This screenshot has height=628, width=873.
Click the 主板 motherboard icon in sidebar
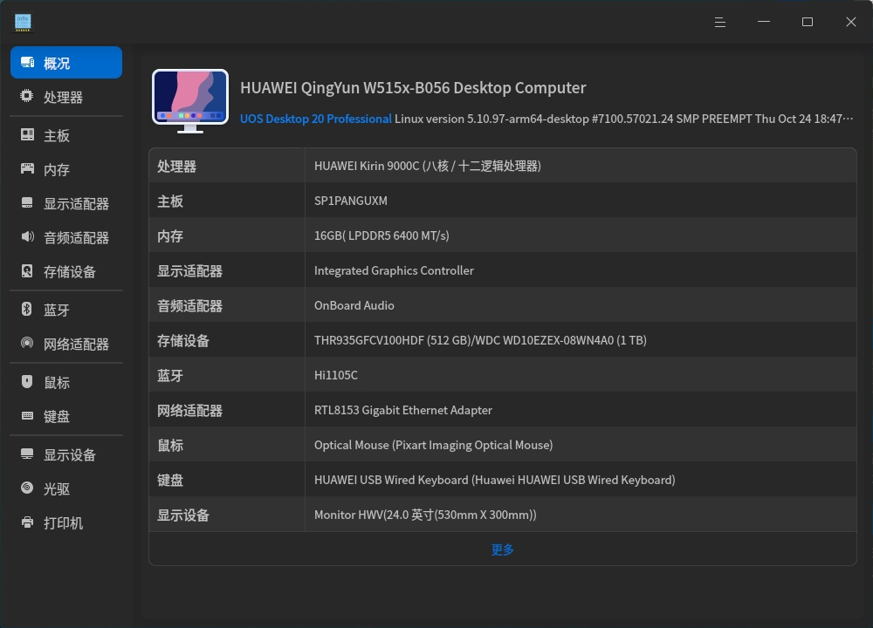[27, 134]
